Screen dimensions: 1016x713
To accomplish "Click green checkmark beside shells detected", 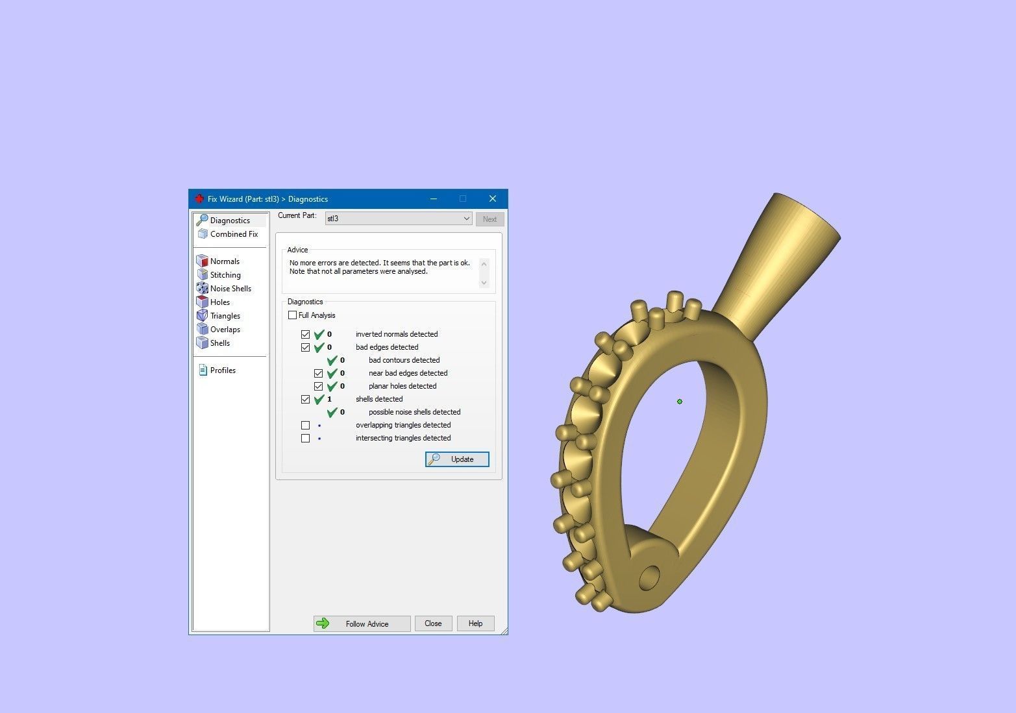I will click(319, 399).
